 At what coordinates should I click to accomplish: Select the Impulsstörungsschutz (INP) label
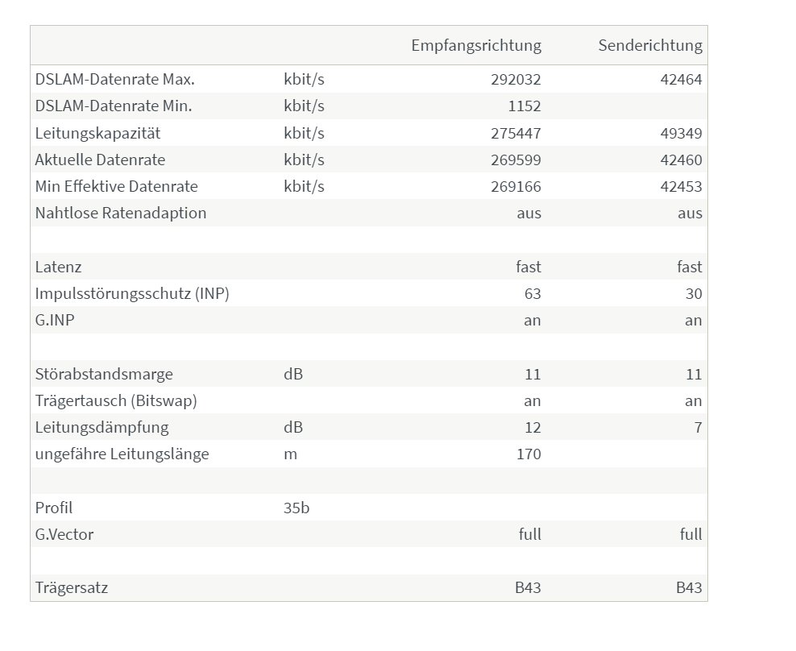(132, 294)
